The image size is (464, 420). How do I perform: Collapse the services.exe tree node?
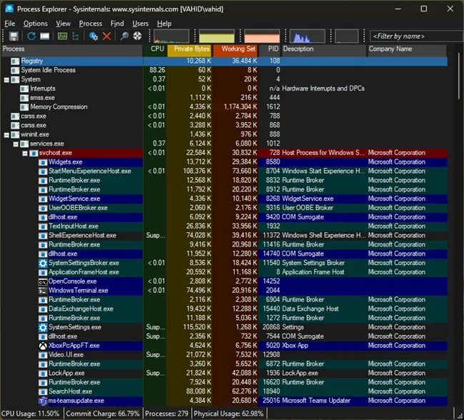(x=16, y=144)
